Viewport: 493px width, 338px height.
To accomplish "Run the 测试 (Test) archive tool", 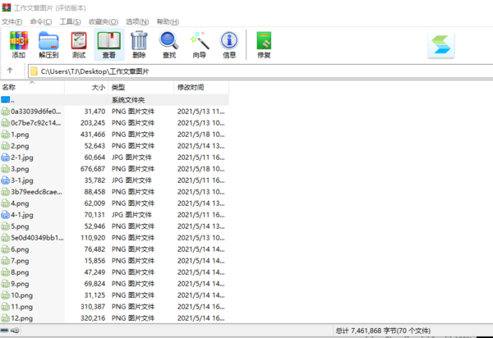I will pyautogui.click(x=79, y=44).
